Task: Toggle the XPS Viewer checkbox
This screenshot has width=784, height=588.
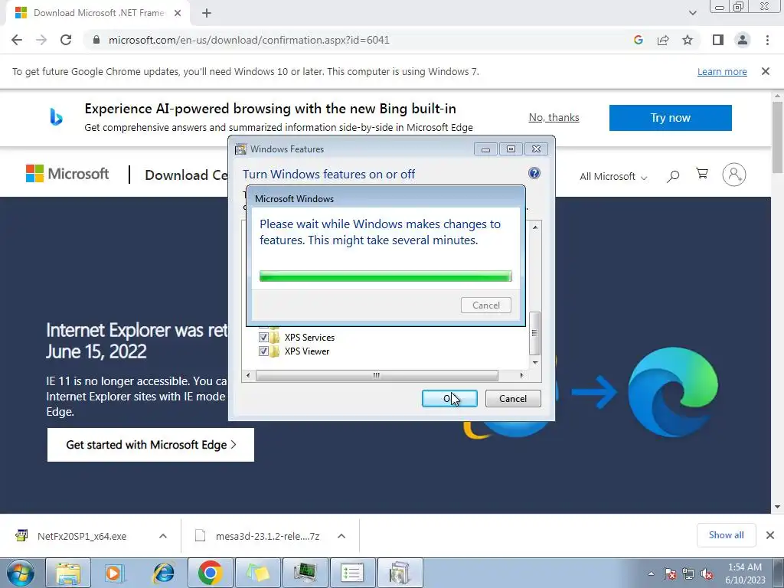Action: [263, 351]
